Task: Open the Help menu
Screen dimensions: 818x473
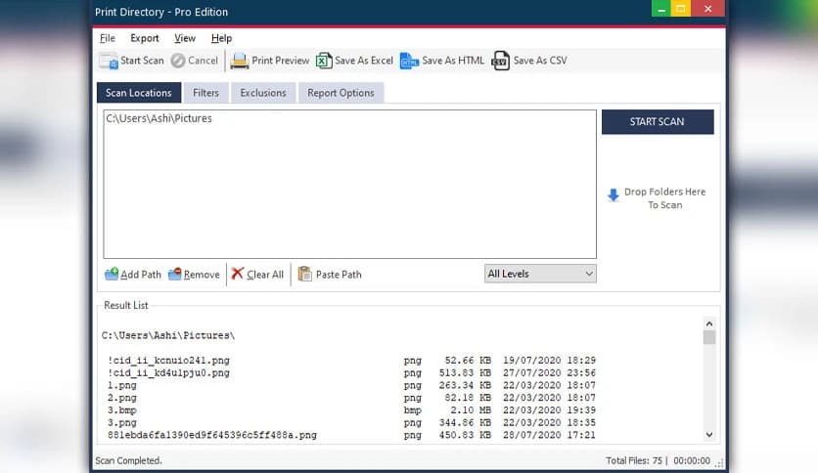Action: coord(221,38)
